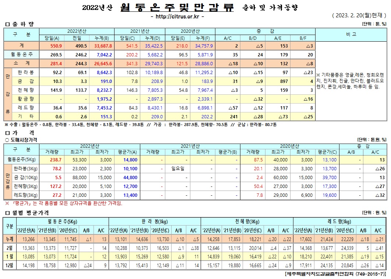This screenshot has height=279, width=391.
Task: Select the 비고 column header
Action: pyautogui.click(x=351, y=34)
